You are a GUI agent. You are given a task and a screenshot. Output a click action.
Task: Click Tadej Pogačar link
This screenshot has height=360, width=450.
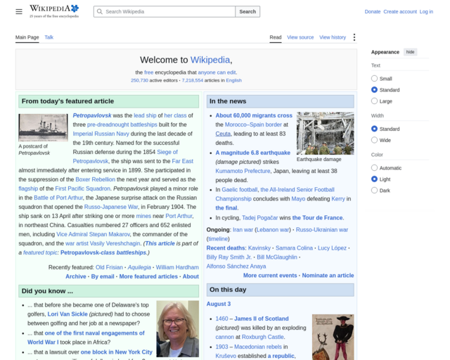click(x=259, y=218)
